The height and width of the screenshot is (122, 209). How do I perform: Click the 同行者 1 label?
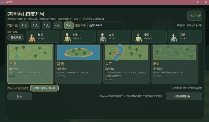coord(42,38)
